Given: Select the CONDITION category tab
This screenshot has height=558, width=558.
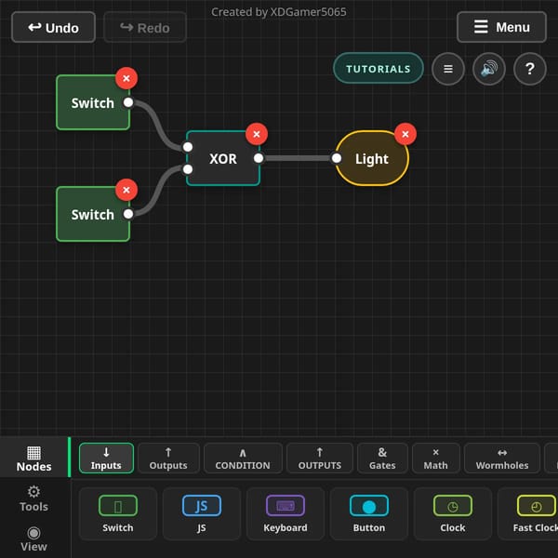Looking at the screenshot, I should (243, 458).
